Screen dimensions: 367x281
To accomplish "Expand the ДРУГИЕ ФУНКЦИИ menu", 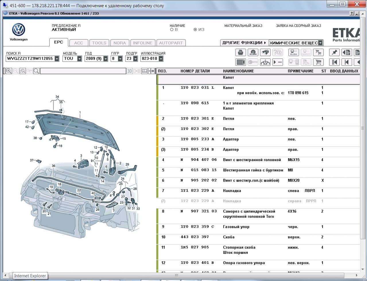I will [x=244, y=43].
